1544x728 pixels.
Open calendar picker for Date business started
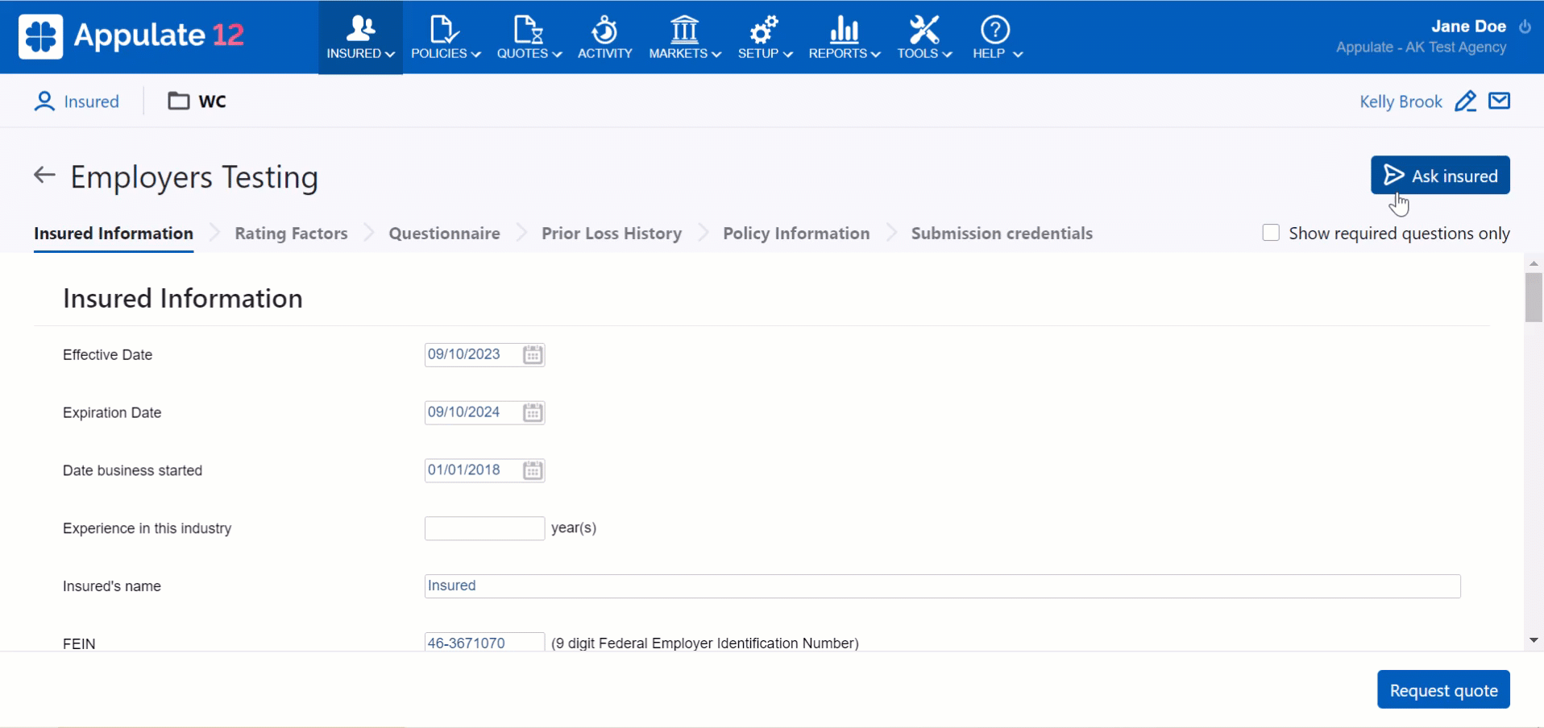pyautogui.click(x=533, y=471)
